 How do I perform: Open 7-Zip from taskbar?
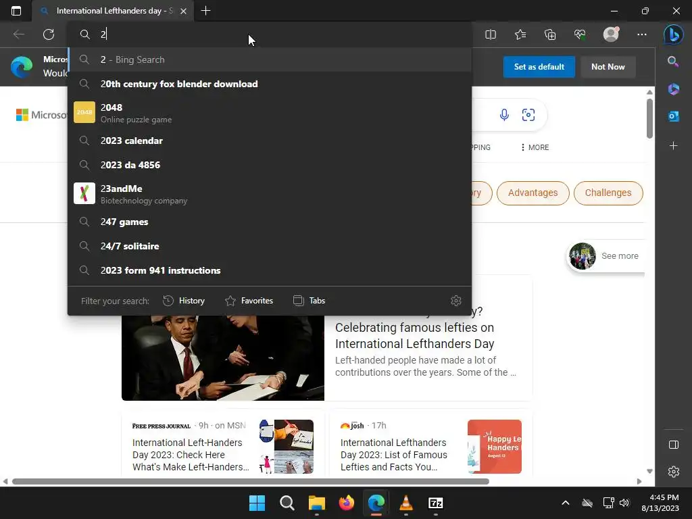pos(436,503)
